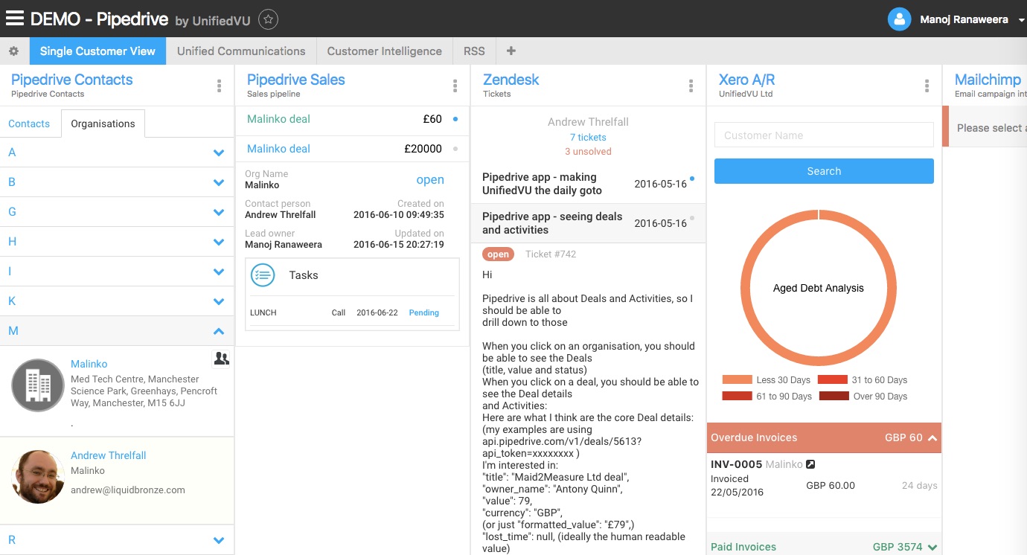Viewport: 1027px width, 555px height.
Task: Click the 31 to 60 Days legend swatch
Action: 833,379
